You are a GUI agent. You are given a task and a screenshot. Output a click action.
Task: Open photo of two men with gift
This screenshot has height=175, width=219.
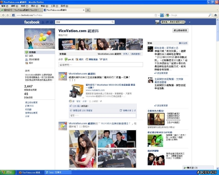point(117,139)
